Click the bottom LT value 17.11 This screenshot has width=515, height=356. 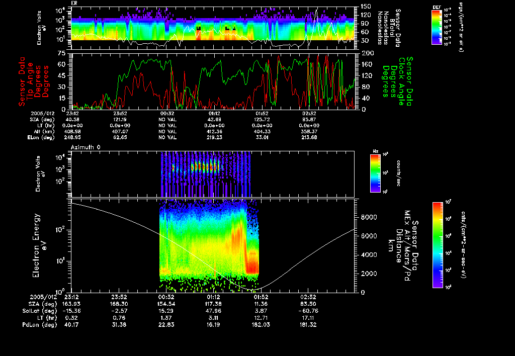point(308,318)
